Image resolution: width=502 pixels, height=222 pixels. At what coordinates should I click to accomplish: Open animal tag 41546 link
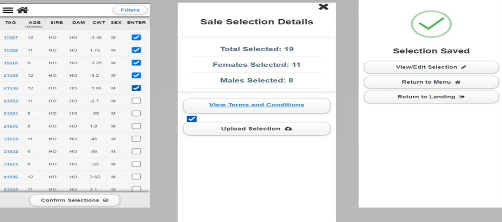(11, 177)
